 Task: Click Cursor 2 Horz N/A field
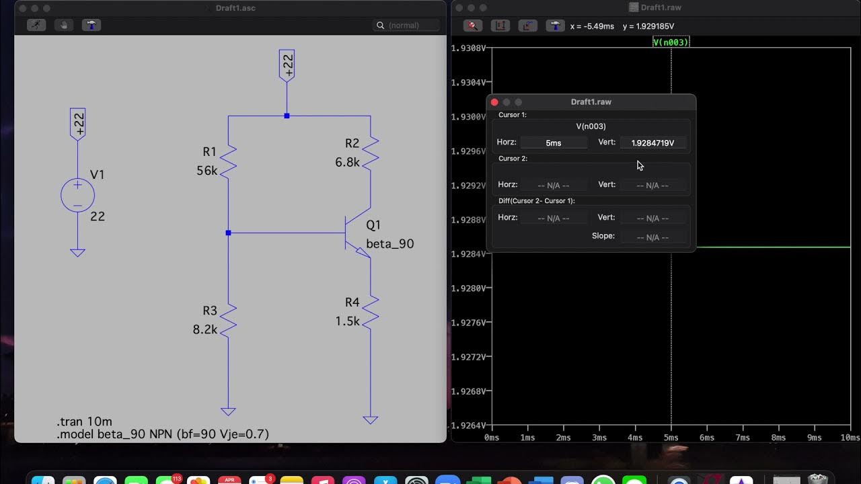pos(553,185)
